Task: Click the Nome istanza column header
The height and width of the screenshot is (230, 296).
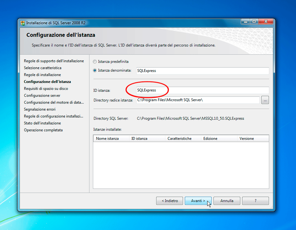Action: pos(111,139)
